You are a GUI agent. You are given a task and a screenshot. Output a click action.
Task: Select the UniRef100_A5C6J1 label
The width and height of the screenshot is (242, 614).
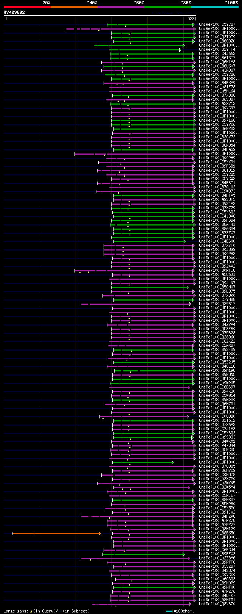pyautogui.click(x=217, y=274)
